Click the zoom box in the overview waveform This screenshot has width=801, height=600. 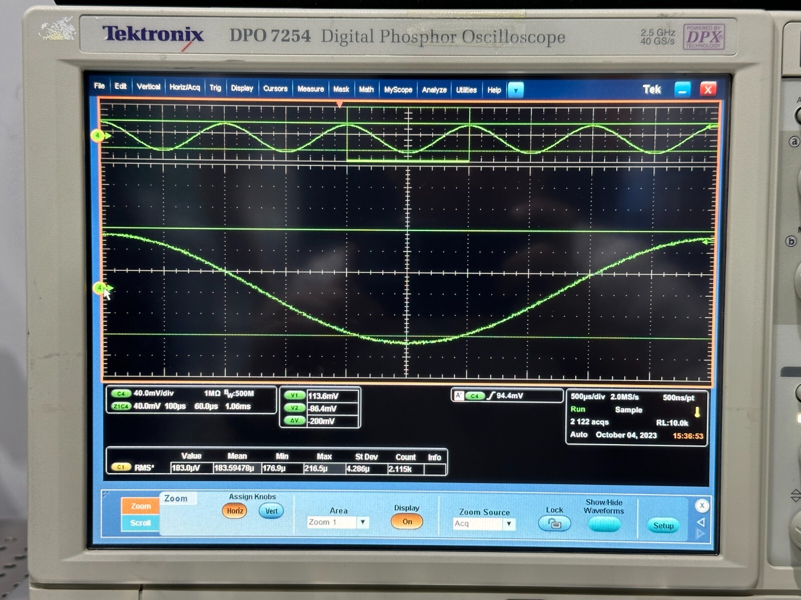pyautogui.click(x=408, y=134)
